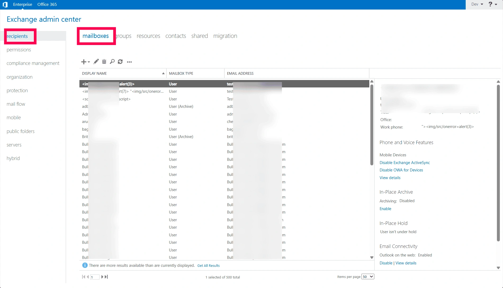Screen dimensions: 503x288
Task: Open the contacts tab
Action: tap(176, 36)
